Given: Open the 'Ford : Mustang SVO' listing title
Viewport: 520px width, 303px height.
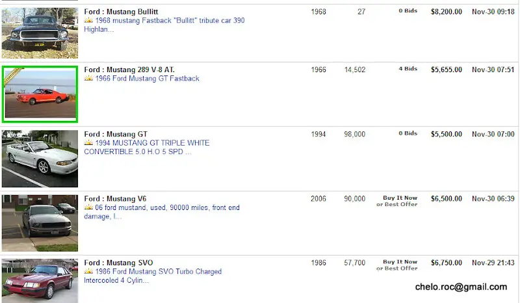Looking at the screenshot, I should (x=118, y=263).
